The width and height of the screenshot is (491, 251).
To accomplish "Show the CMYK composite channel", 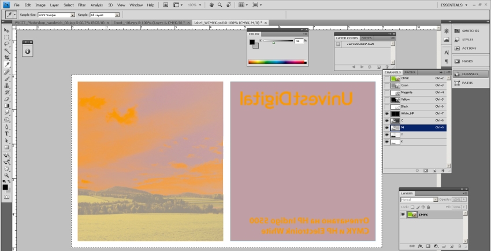I will (386, 78).
